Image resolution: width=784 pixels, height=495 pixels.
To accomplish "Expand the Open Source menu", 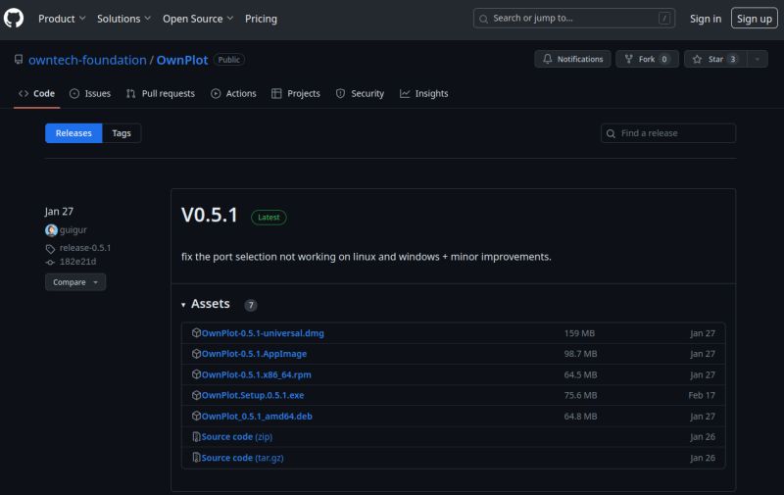I will [198, 19].
